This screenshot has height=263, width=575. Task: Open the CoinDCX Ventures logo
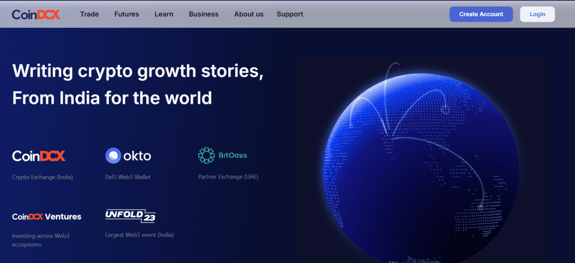tap(47, 217)
